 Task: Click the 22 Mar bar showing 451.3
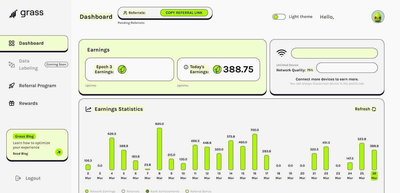[326, 158]
